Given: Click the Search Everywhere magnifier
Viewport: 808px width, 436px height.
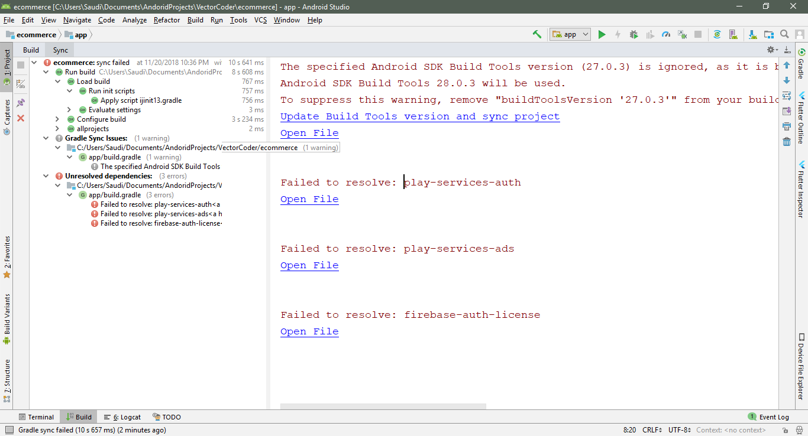Looking at the screenshot, I should point(784,34).
